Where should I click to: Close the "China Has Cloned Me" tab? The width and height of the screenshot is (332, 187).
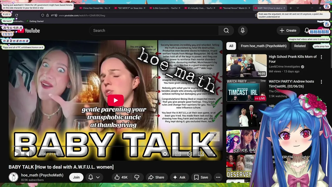pyautogui.click(x=109, y=8)
